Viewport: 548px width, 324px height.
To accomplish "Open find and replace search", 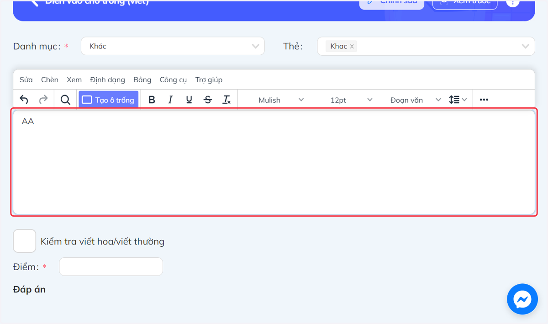I will pos(65,100).
